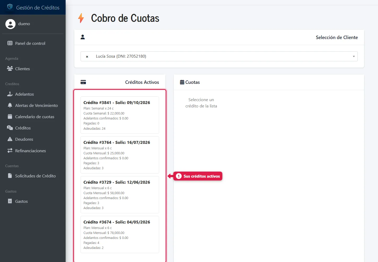Image resolution: width=378 pixels, height=262 pixels.
Task: Click the Deudores warning triangle icon
Action: [x=10, y=139]
